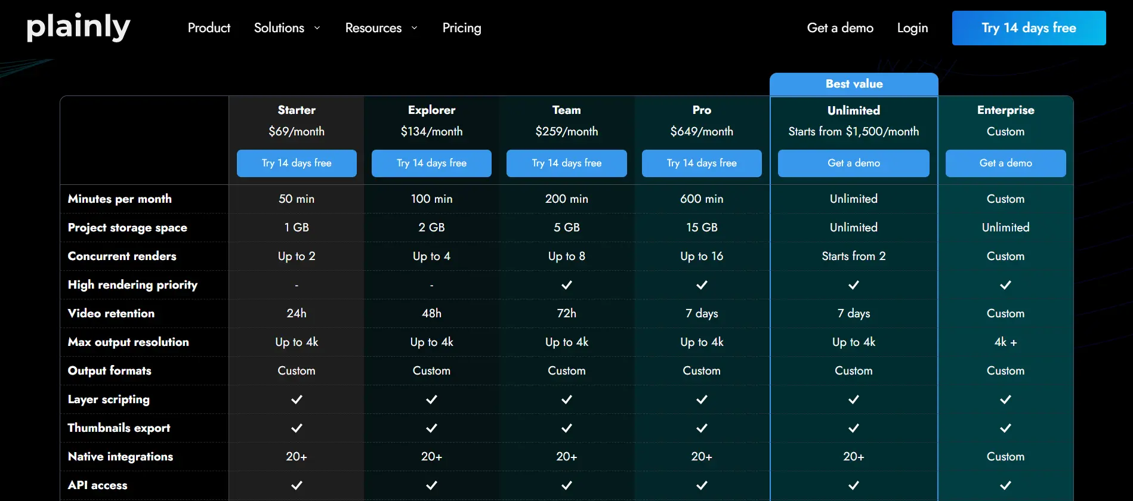This screenshot has width=1133, height=501.
Task: Click Team API access checkmark
Action: tap(567, 485)
